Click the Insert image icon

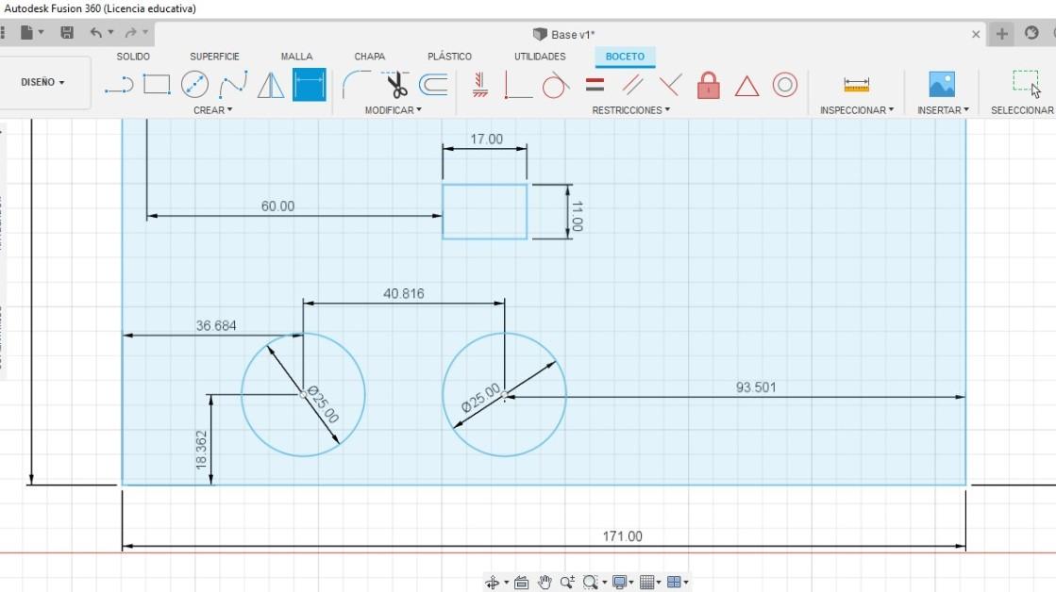coord(942,85)
